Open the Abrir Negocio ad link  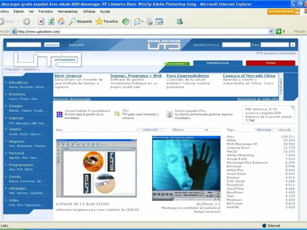68,76
